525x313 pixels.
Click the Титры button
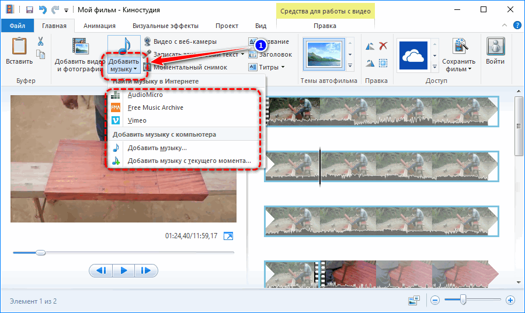tap(266, 67)
